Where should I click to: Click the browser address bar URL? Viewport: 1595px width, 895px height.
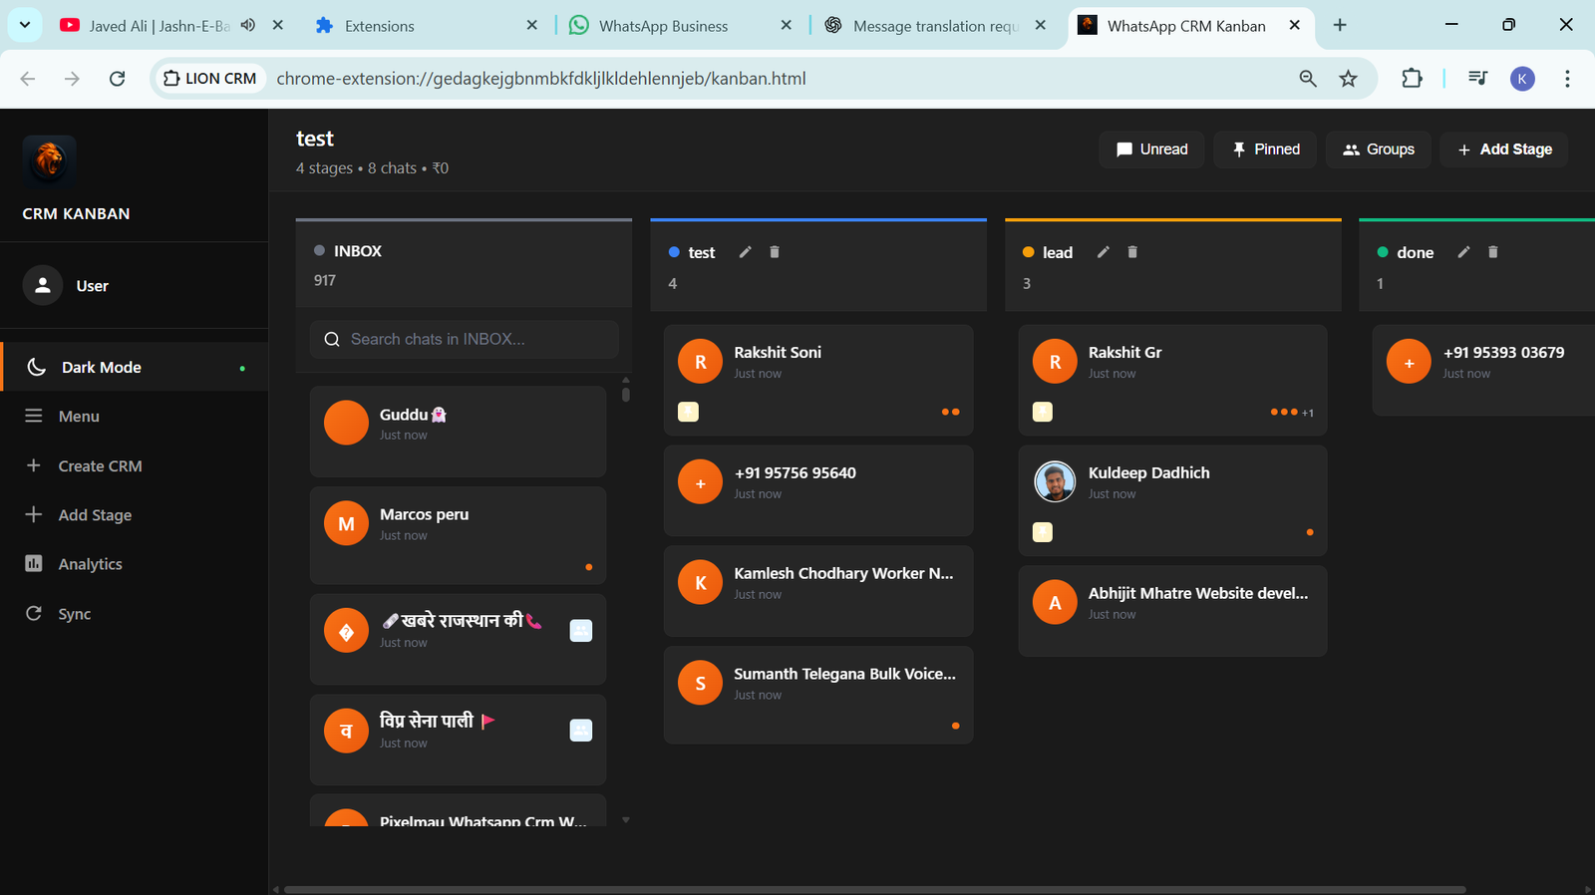point(541,78)
